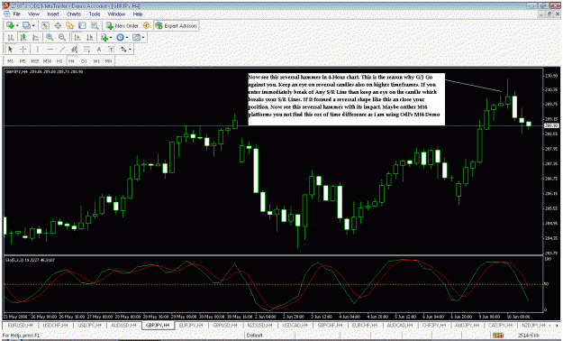The image size is (563, 341).
Task: Zoom in on the chart
Action: coord(50,37)
